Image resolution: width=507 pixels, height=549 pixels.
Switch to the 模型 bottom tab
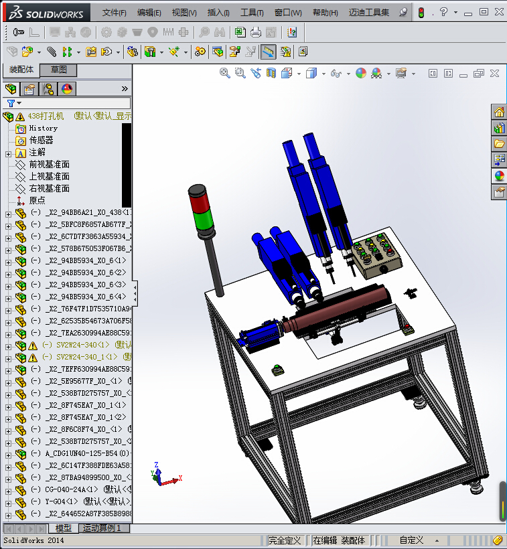64,528
